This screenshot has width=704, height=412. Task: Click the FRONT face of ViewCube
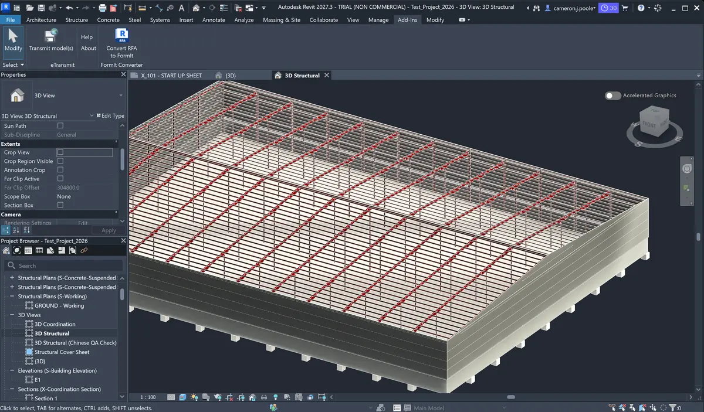(649, 124)
